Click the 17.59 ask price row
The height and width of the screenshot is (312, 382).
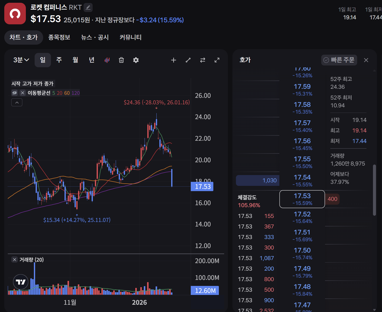click(x=302, y=90)
